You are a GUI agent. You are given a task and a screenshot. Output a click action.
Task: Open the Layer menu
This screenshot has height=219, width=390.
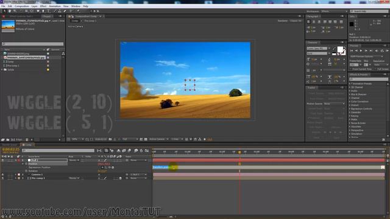(x=35, y=6)
